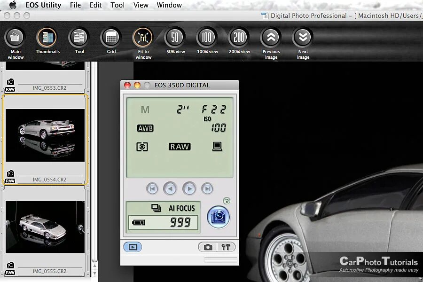Click the thumbnail panel vertical scrollbar
This screenshot has height=282, width=423.
94,162
